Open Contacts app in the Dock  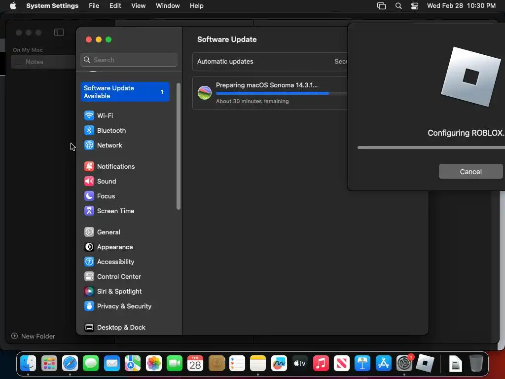216,364
